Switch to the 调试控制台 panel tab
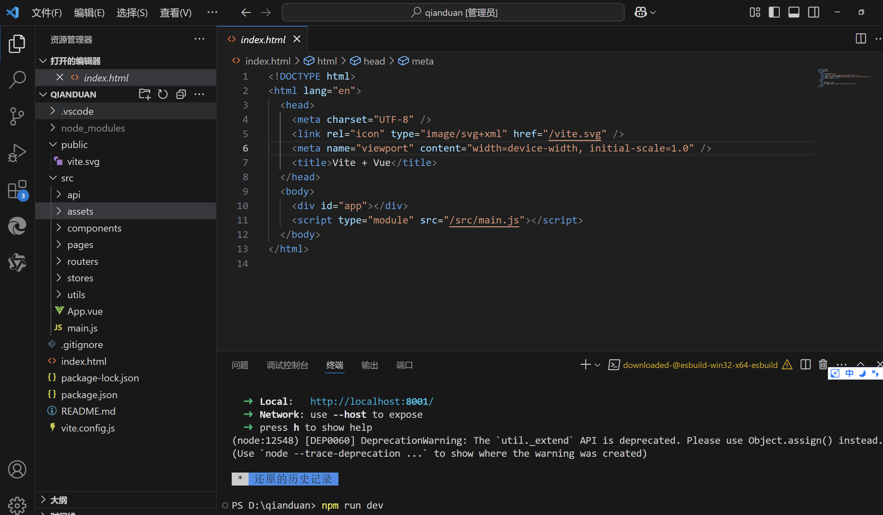 [287, 365]
